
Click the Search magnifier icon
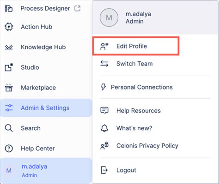click(x=9, y=128)
